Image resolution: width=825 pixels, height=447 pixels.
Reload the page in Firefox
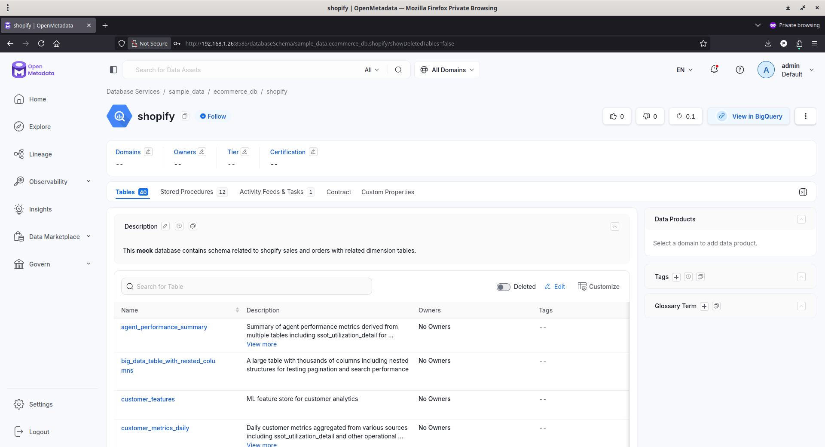point(41,43)
